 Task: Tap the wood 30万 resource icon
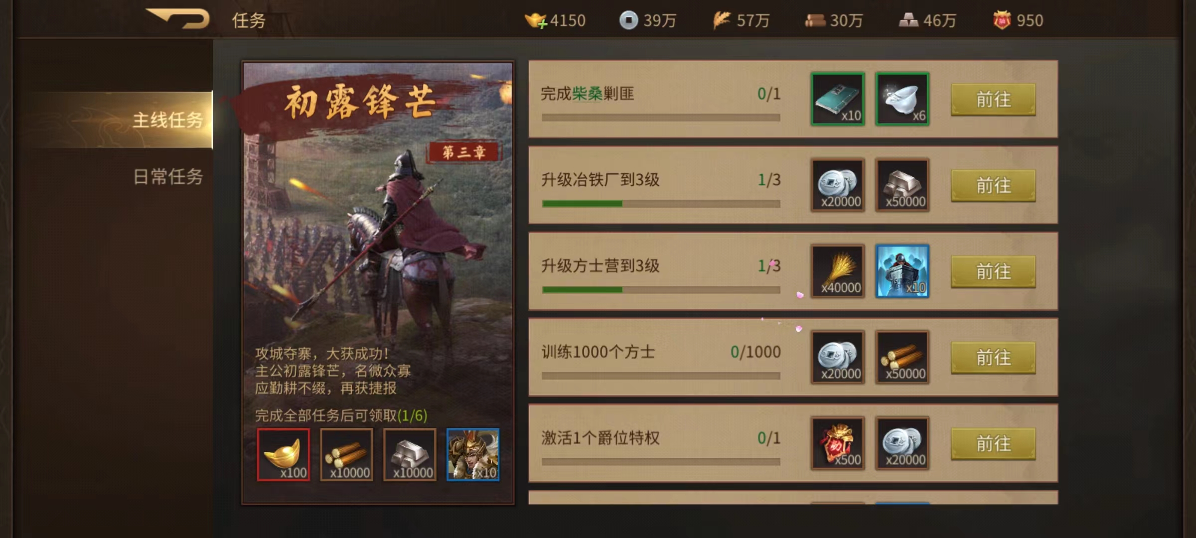coord(815,20)
